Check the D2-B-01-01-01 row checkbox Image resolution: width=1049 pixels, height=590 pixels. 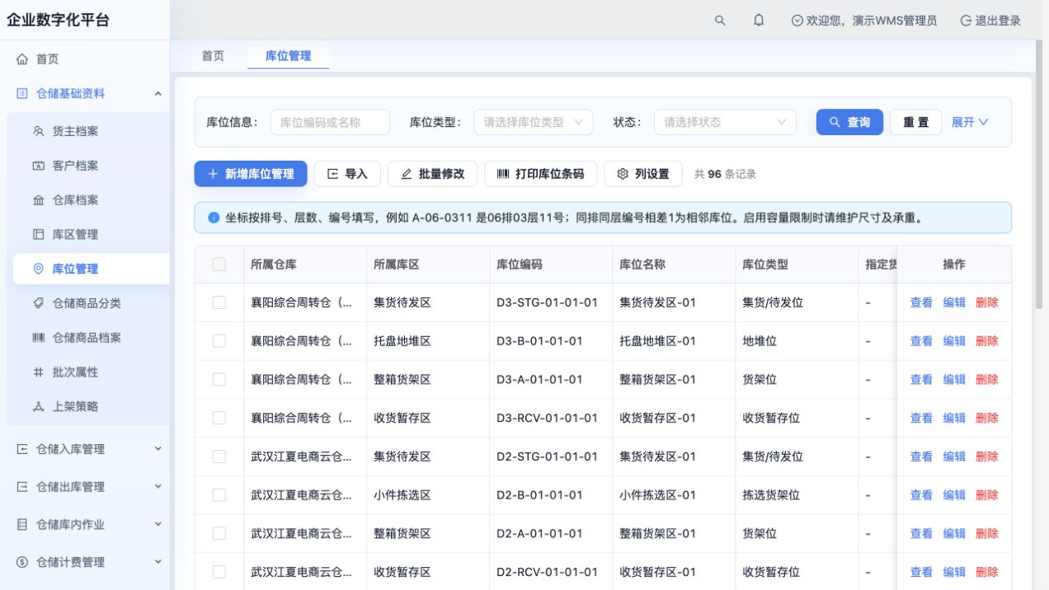219,495
